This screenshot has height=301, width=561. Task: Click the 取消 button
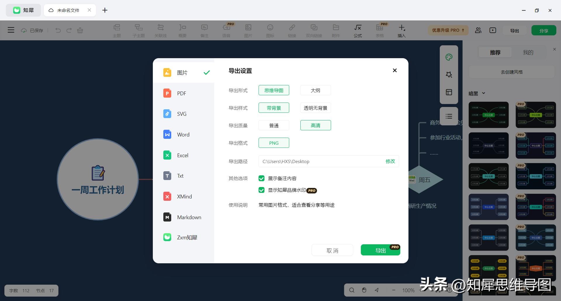tap(332, 250)
